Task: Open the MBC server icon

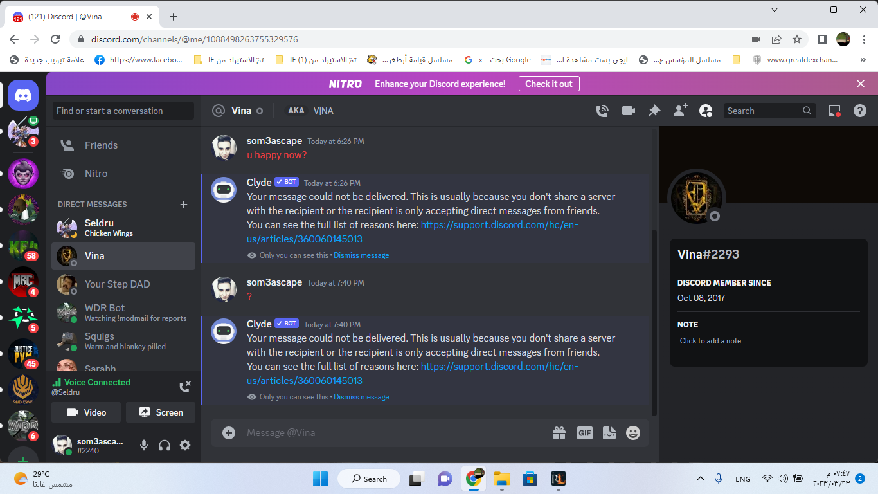Action: 23,282
